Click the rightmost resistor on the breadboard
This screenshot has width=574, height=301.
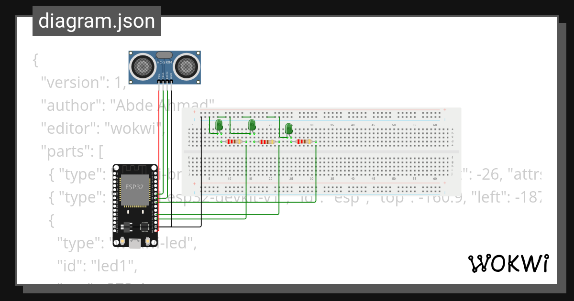pos(303,141)
